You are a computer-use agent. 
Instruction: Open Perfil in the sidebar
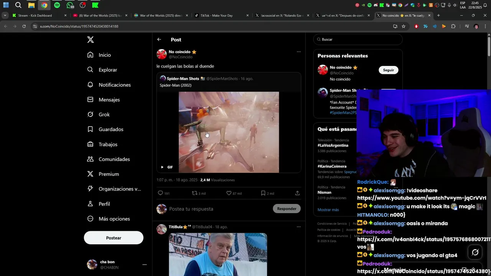tap(99, 204)
